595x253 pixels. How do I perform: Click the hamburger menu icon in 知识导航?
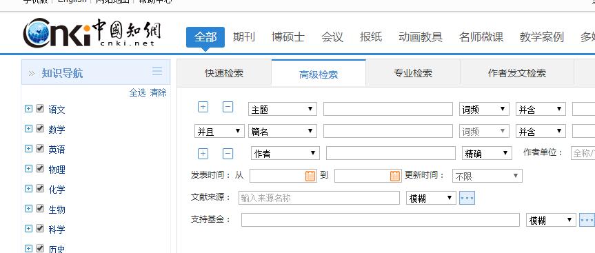click(157, 71)
